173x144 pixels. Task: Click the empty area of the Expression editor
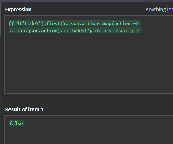point(89,63)
